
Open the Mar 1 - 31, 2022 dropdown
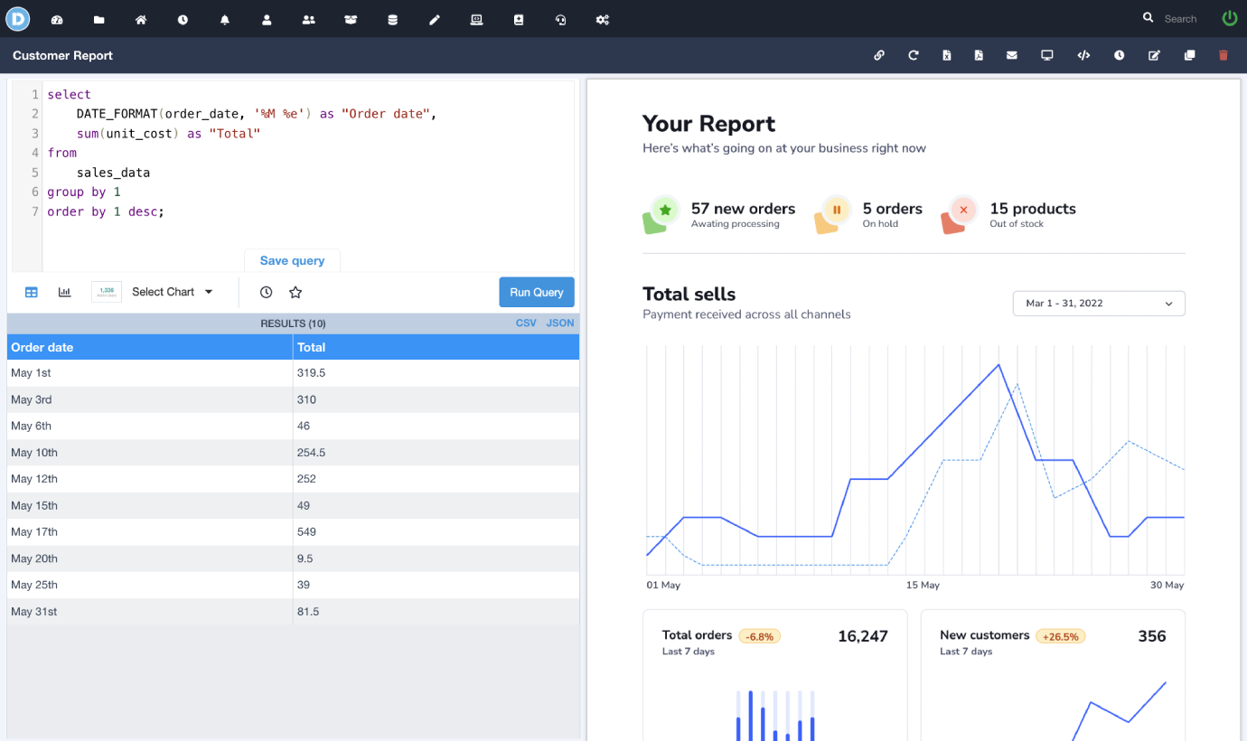click(x=1099, y=304)
